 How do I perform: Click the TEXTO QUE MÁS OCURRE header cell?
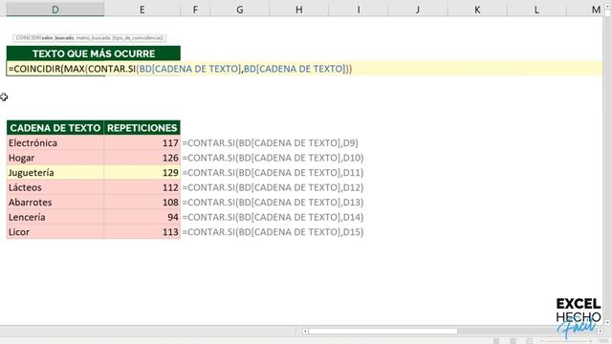click(x=94, y=54)
